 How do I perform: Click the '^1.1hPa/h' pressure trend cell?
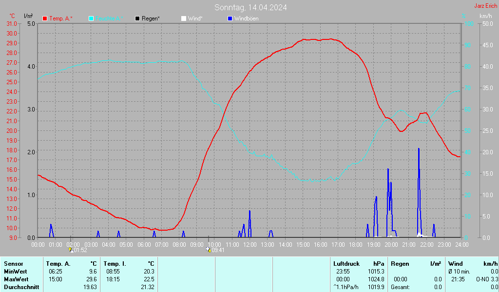click(346, 287)
